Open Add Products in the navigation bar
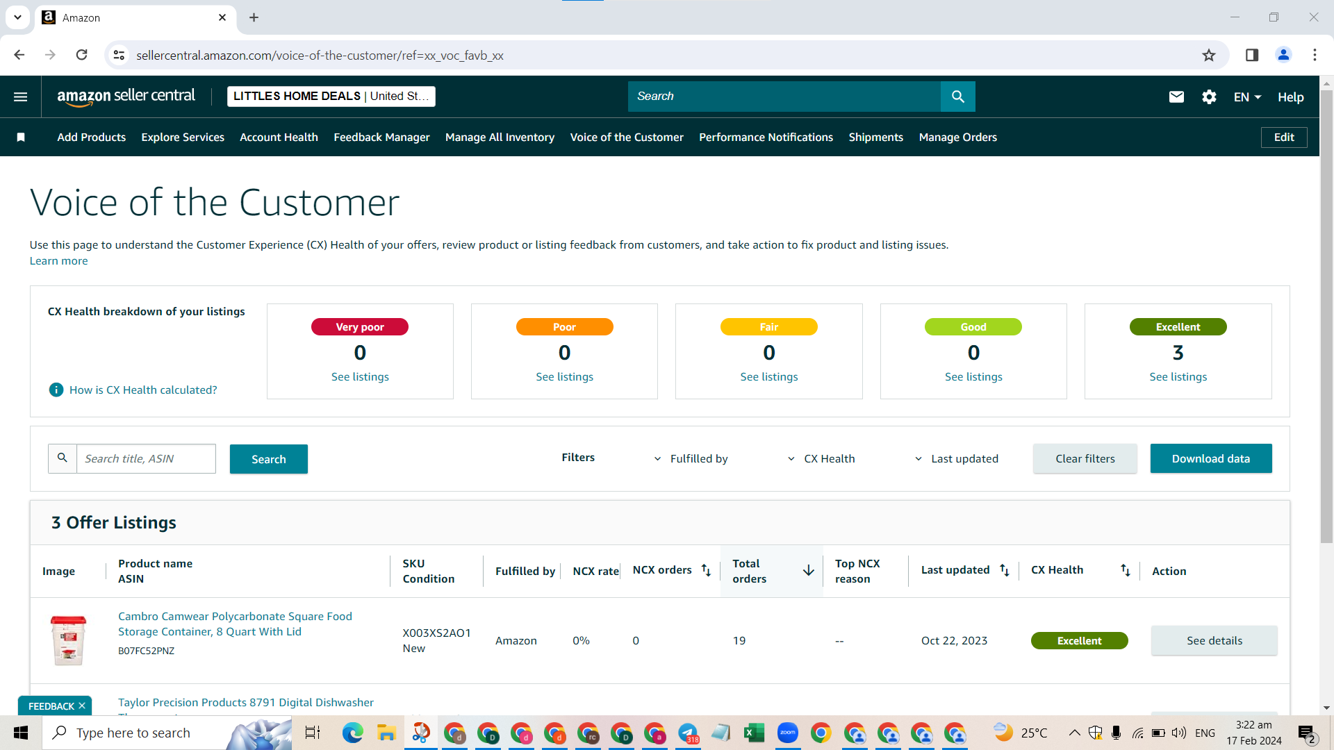 [x=92, y=137]
